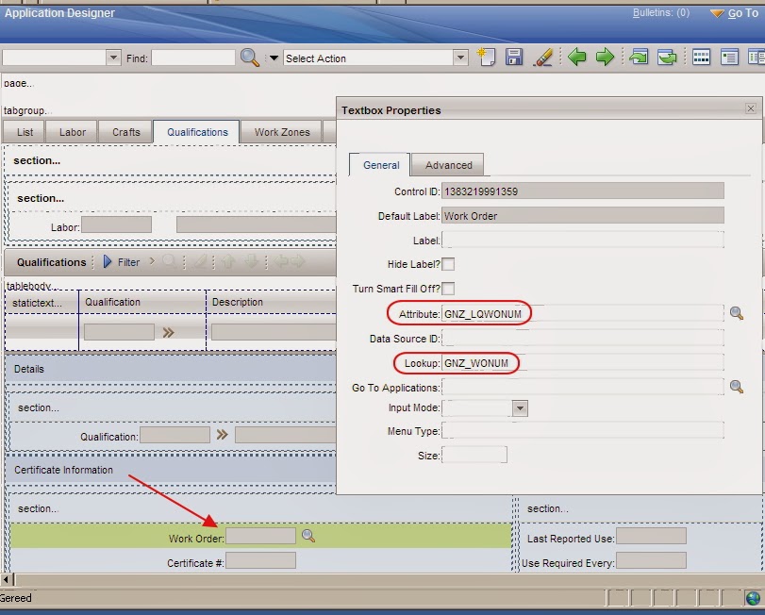Viewport: 765px width, 615px height.
Task: Open the Select Action dropdown
Action: 460,58
